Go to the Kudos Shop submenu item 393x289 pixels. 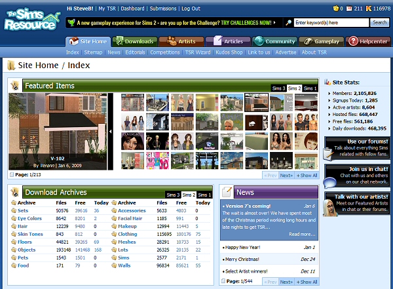click(x=229, y=52)
